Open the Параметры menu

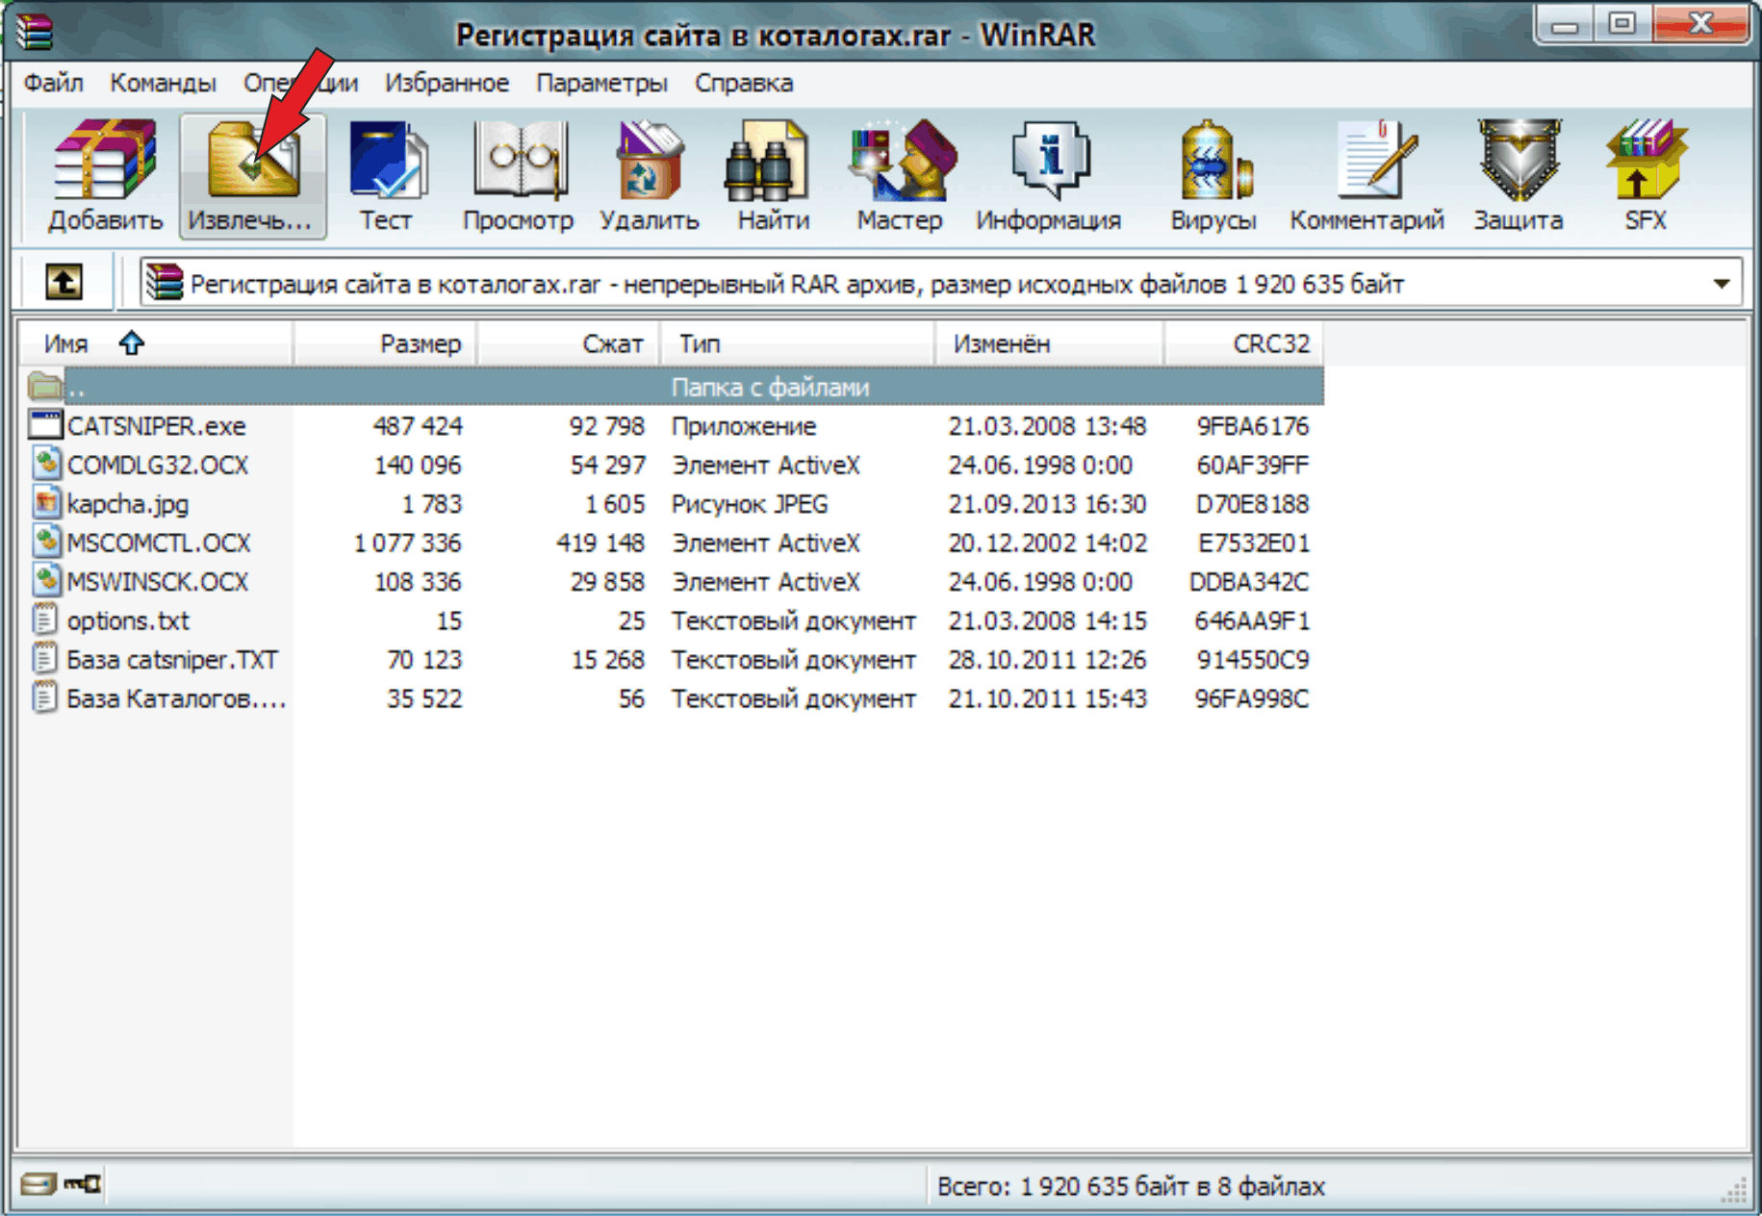click(x=601, y=83)
